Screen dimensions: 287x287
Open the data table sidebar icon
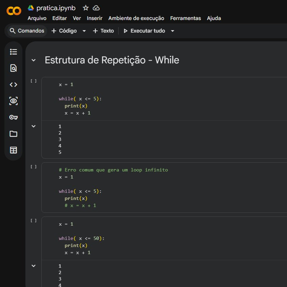pos(13,150)
